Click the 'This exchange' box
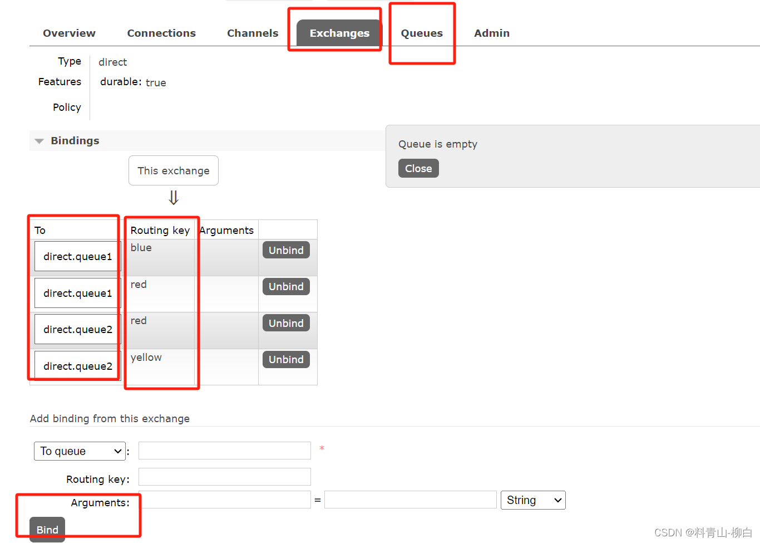This screenshot has width=760, height=543. click(174, 170)
